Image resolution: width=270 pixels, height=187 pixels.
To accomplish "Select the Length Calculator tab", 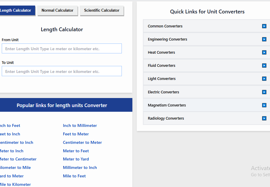I will click(x=16, y=11).
